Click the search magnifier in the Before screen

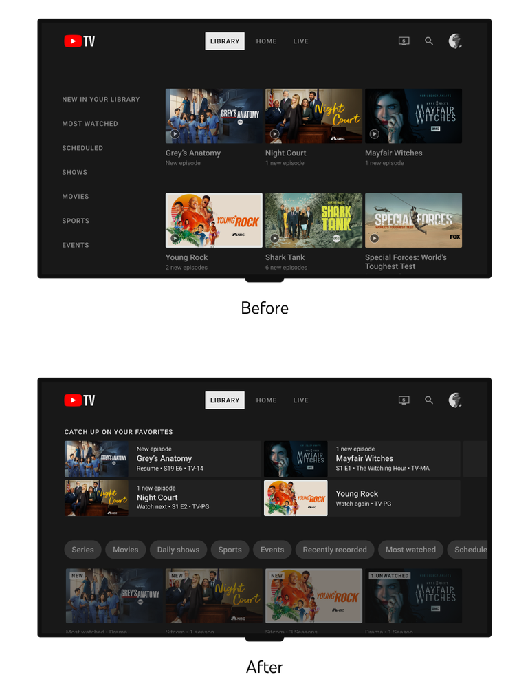coord(429,41)
